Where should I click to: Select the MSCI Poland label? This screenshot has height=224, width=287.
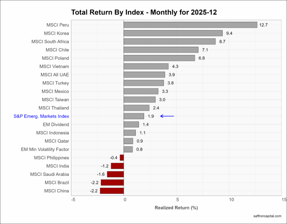click(55, 58)
